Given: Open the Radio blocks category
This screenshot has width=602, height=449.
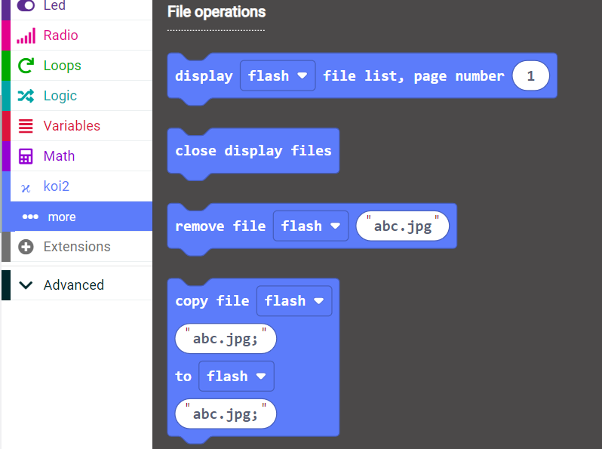Looking at the screenshot, I should click(60, 35).
